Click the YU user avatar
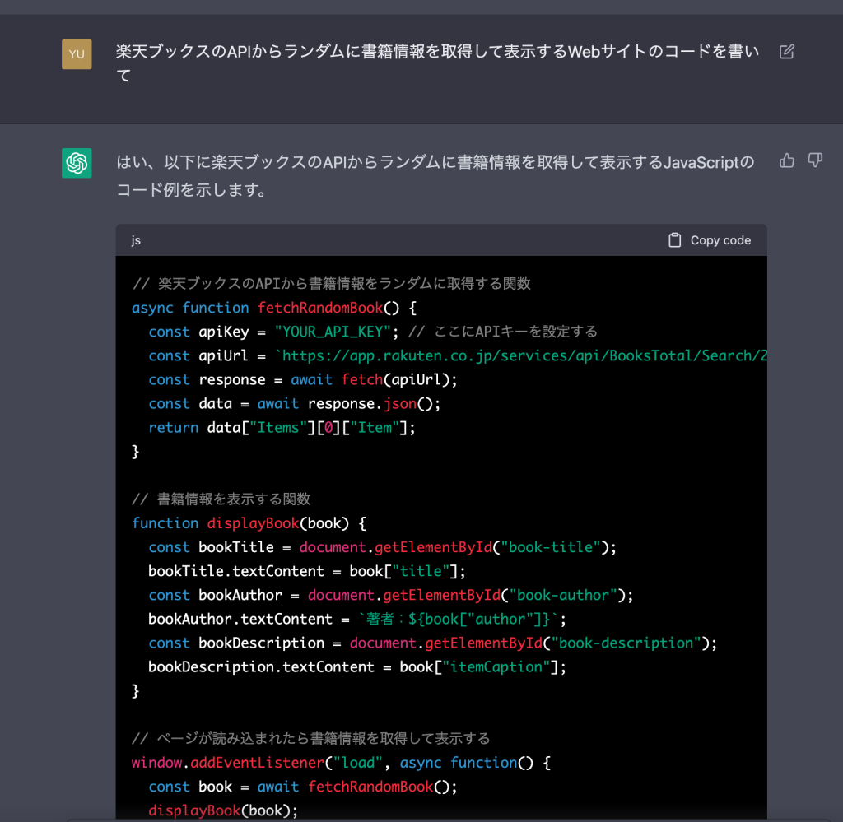This screenshot has height=822, width=843. coord(77,54)
